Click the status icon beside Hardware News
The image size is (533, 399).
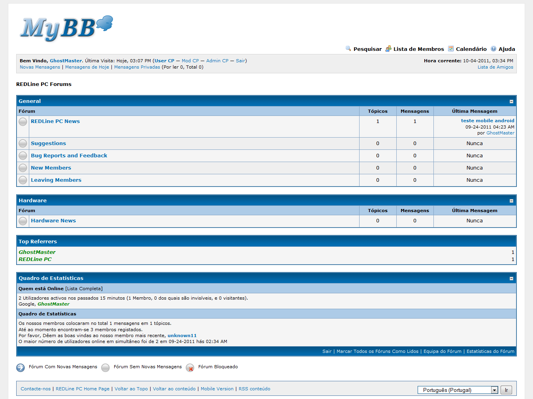(x=23, y=221)
